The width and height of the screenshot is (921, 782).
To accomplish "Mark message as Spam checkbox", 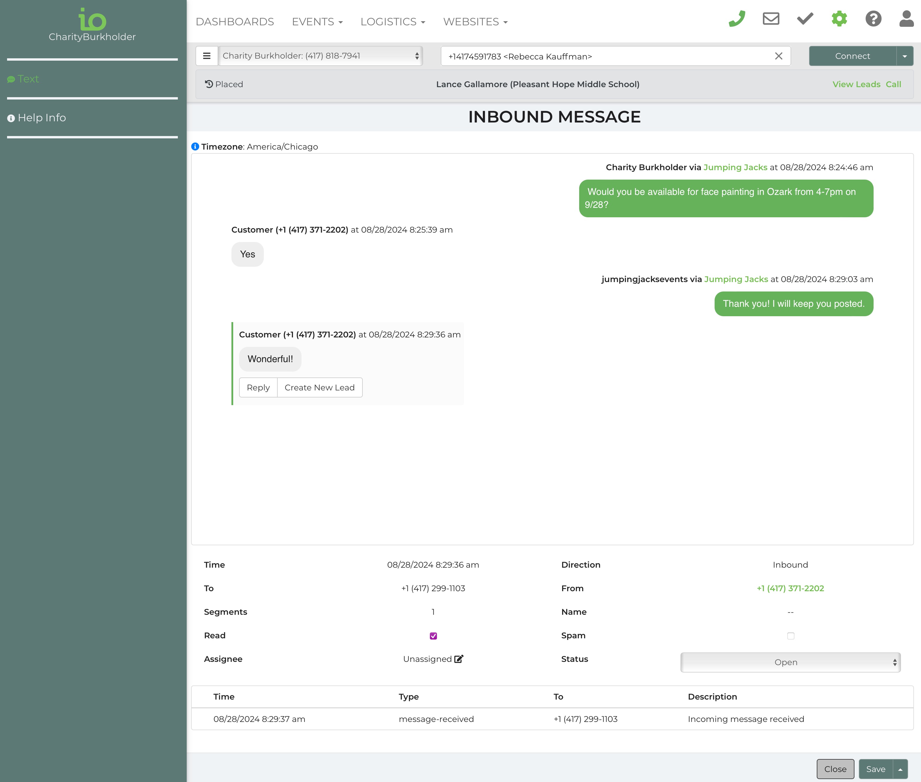I will click(790, 636).
